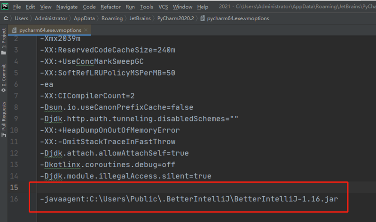
Task: Click the useCanonPrefixCache=false line
Action: click(117, 107)
